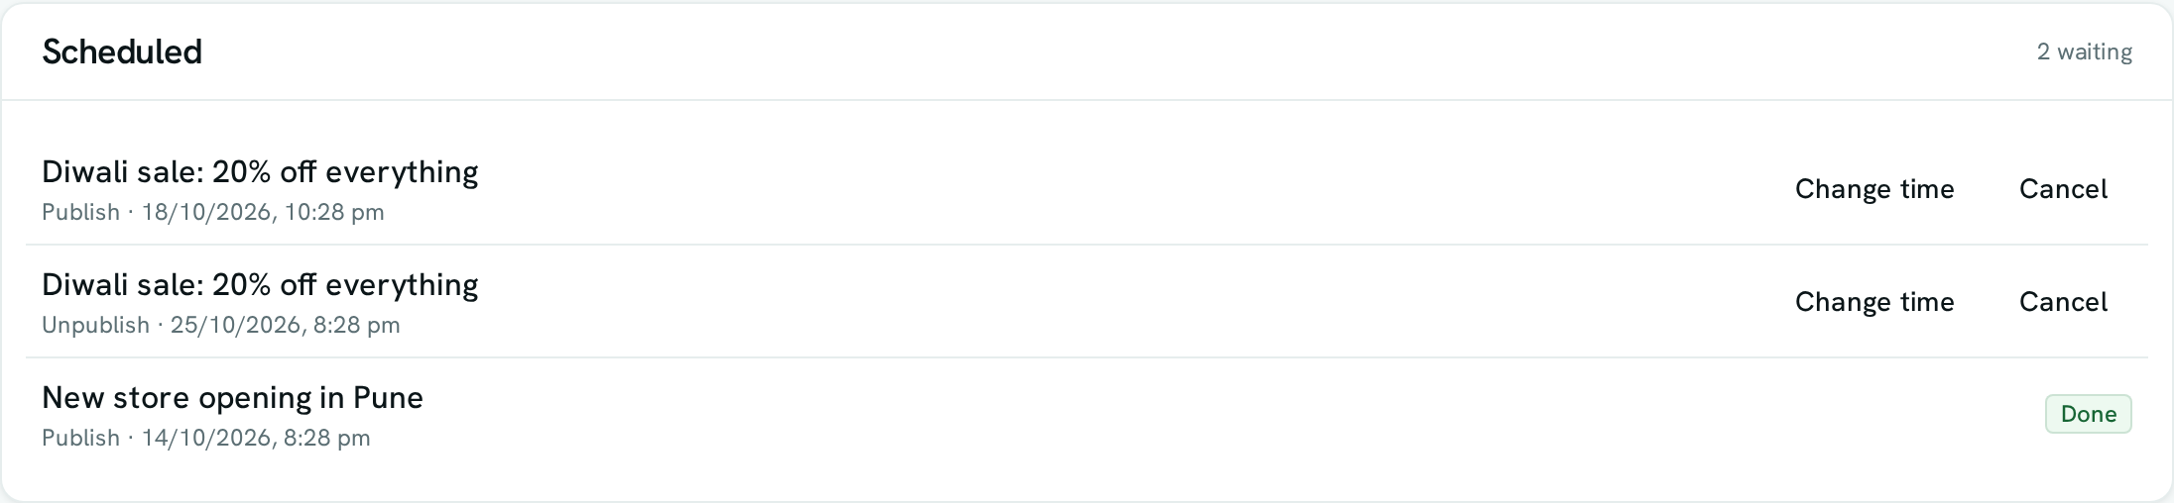The width and height of the screenshot is (2174, 503).
Task: Click the 14/10/2026 date
Action: click(208, 439)
